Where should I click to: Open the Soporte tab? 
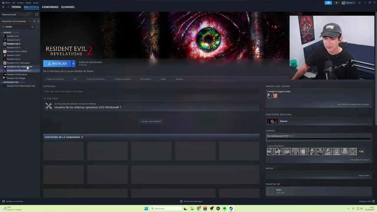(x=179, y=79)
